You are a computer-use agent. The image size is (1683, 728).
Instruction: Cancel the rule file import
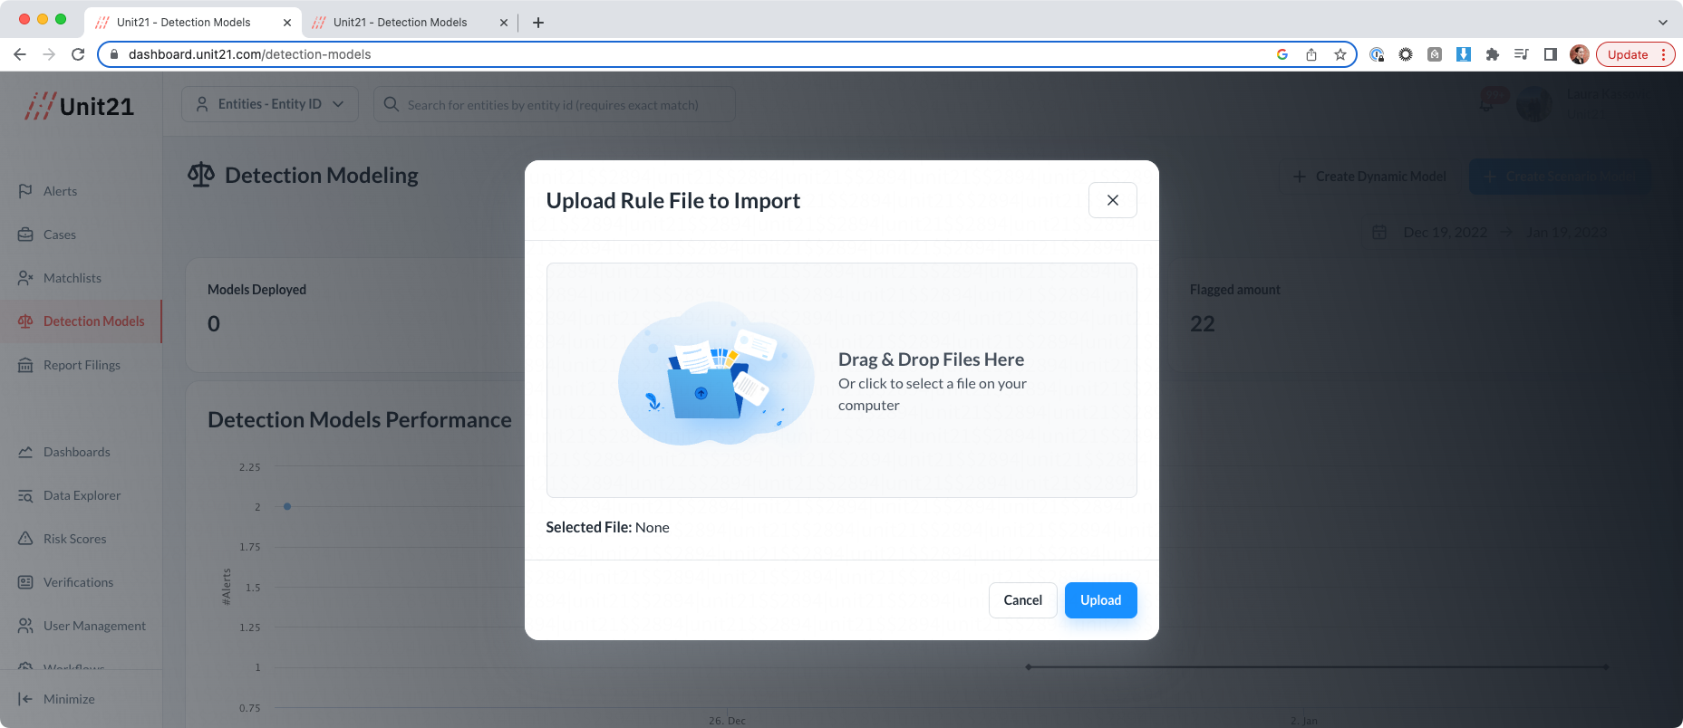(1022, 600)
